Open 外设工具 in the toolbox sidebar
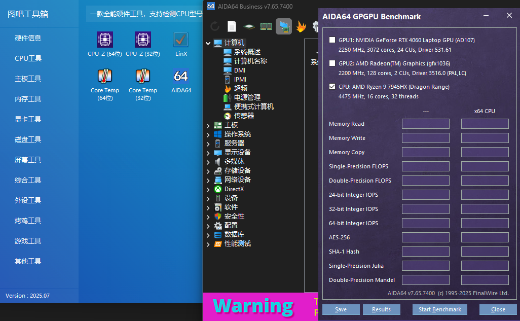This screenshot has height=321, width=520. click(x=28, y=200)
